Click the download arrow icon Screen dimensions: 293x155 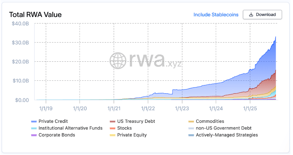point(251,15)
